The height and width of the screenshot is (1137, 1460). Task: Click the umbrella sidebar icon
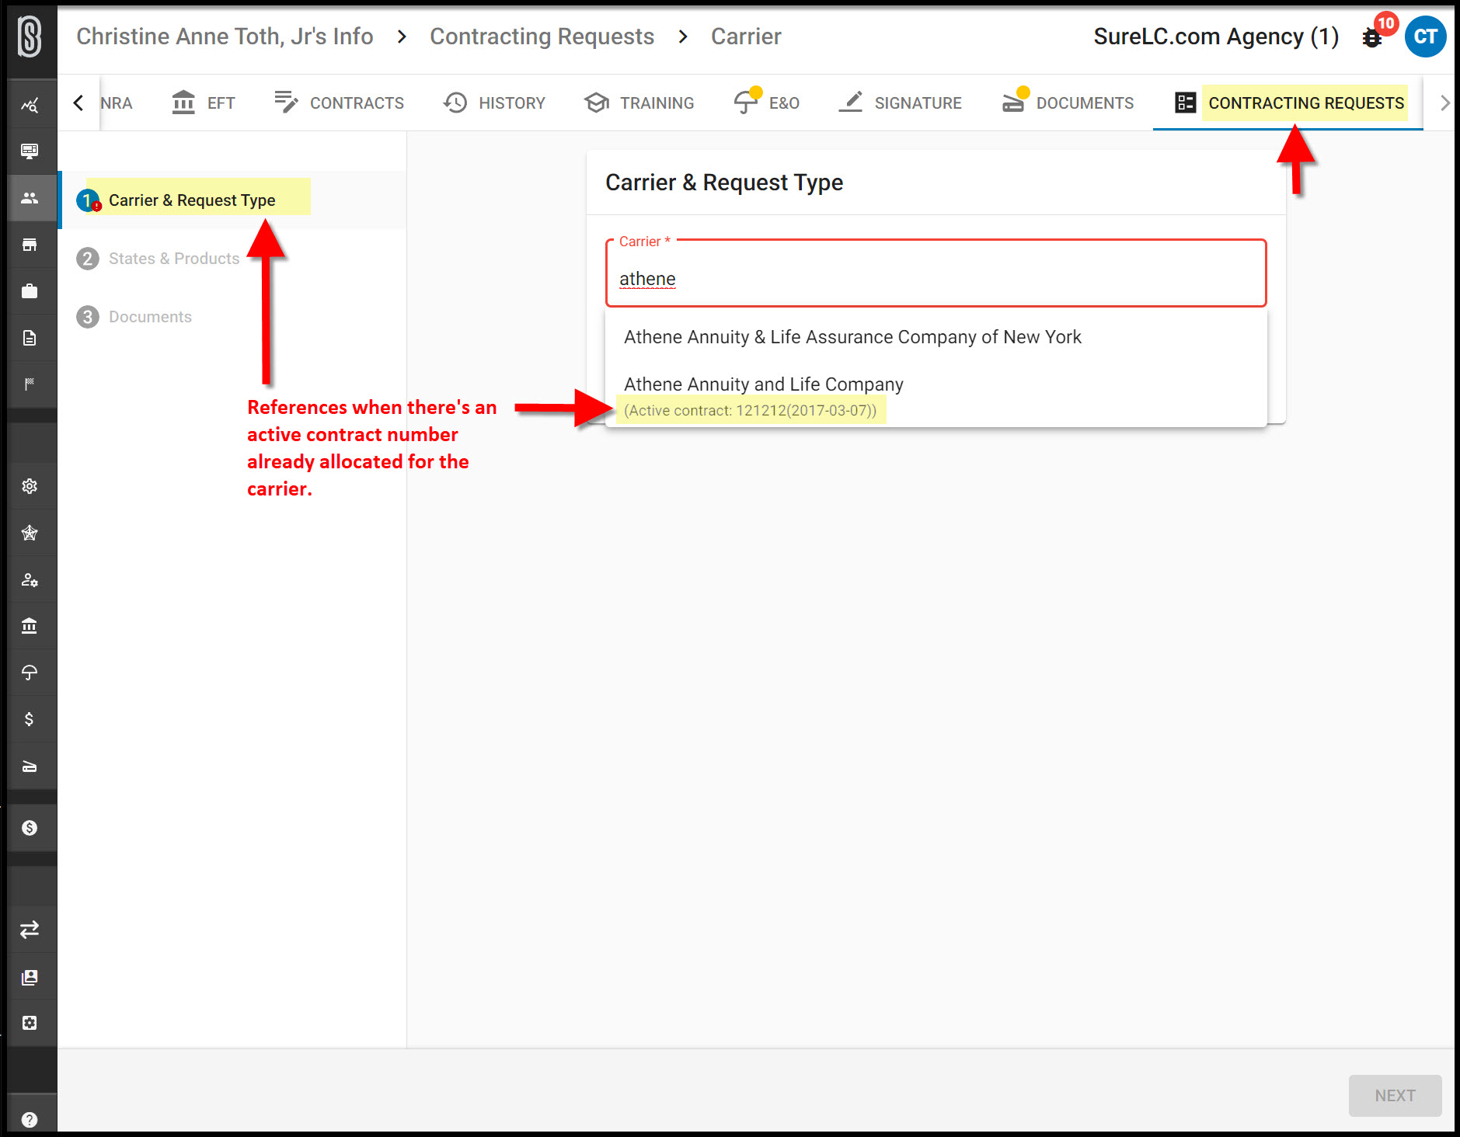click(30, 673)
